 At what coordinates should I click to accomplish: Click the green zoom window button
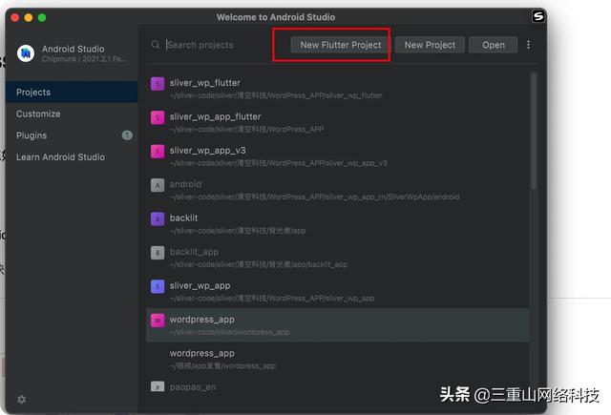click(x=42, y=17)
